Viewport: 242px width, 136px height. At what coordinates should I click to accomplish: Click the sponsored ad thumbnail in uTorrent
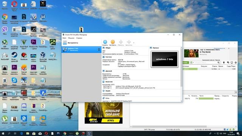(x=191, y=53)
